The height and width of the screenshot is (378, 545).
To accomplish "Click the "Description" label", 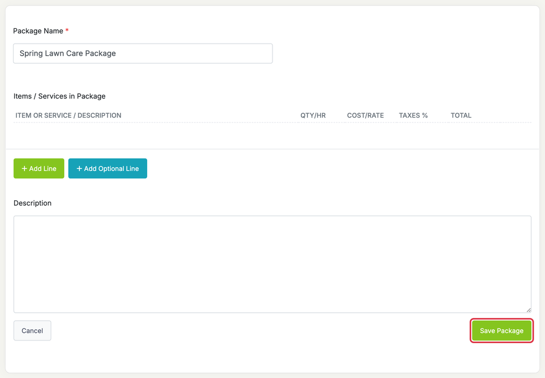I will tap(32, 203).
